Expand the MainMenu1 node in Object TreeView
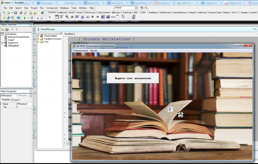258x164 pixels. (2, 43)
